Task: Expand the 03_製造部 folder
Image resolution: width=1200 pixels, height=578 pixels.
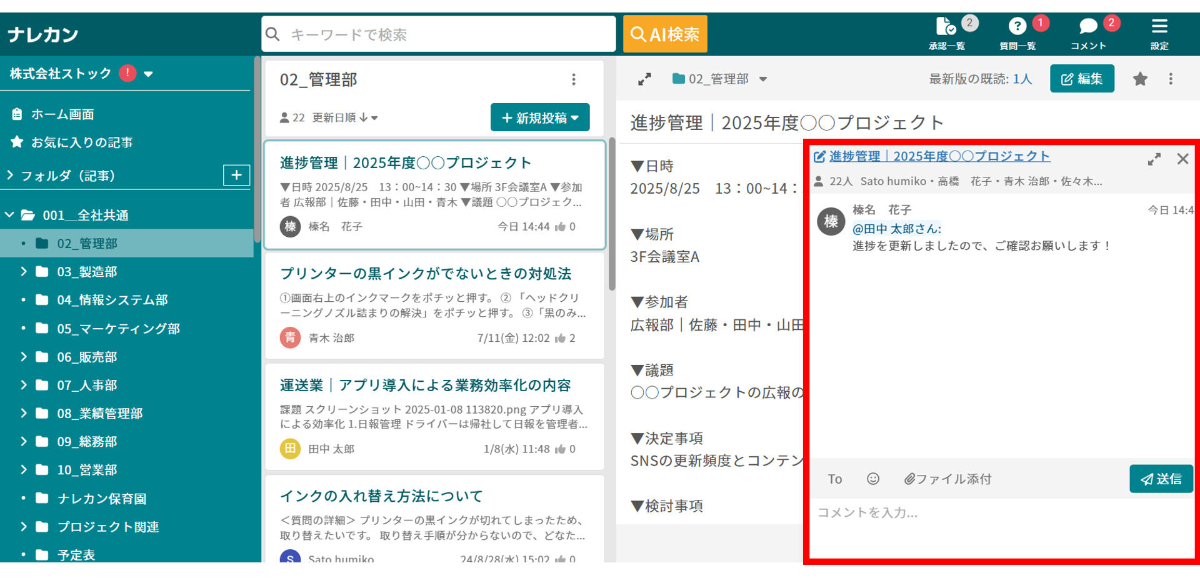Action: tap(24, 271)
